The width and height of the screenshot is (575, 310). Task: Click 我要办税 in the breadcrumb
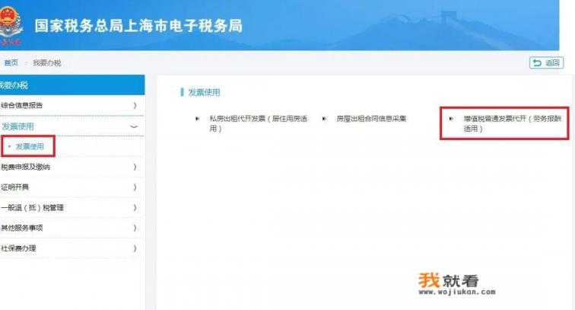(47, 62)
